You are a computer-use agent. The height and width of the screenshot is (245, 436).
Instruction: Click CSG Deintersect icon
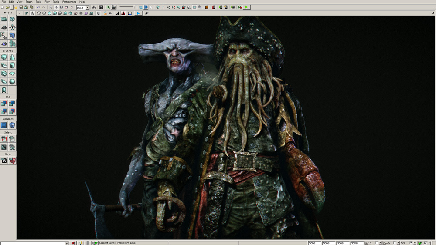click(x=12, y=111)
